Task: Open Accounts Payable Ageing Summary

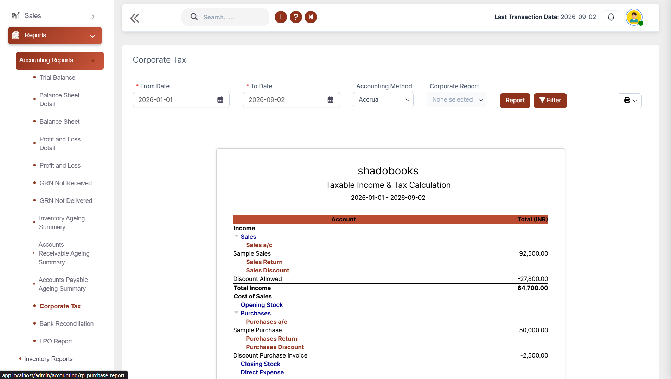Action: point(63,284)
